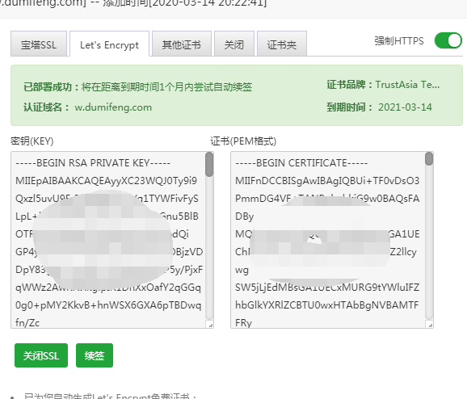Screen dimensions: 467x399
Task: Click the certificate text area scrollbar thumb
Action: [429, 158]
